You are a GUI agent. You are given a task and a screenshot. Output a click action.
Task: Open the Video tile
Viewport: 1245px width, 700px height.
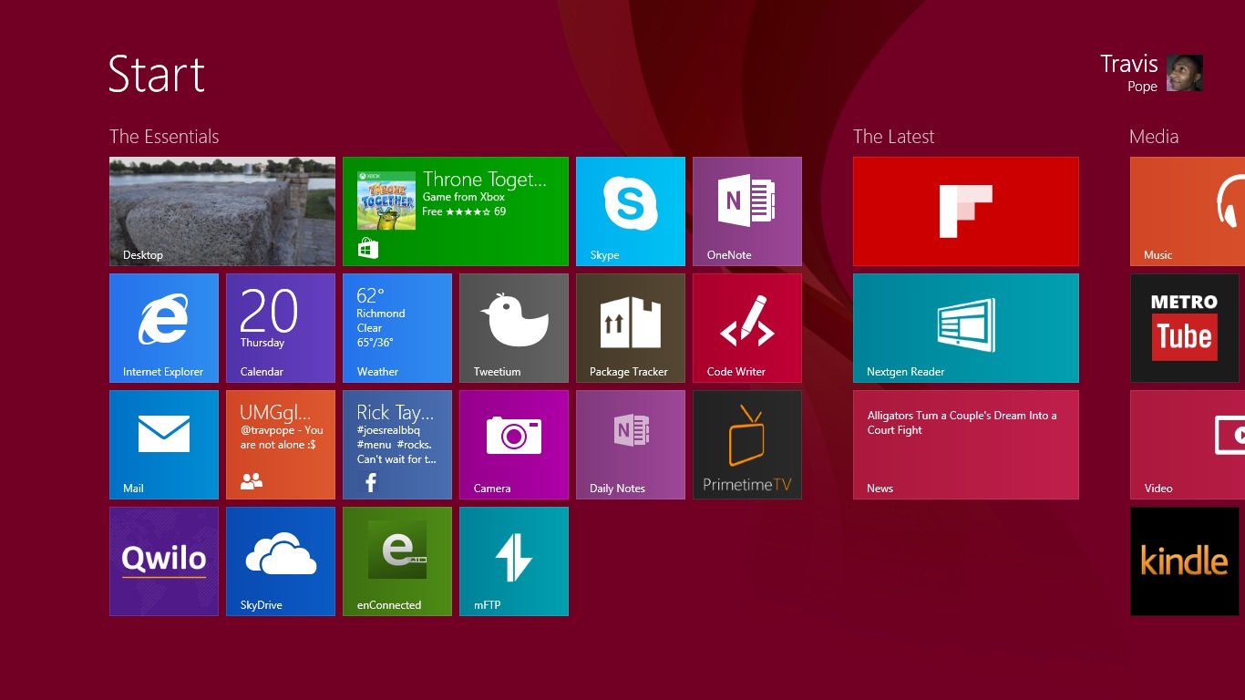click(1188, 445)
